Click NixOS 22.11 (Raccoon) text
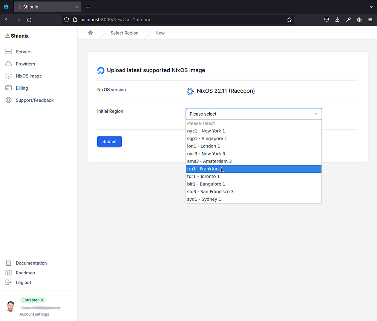The height and width of the screenshot is (321, 377). 225,91
